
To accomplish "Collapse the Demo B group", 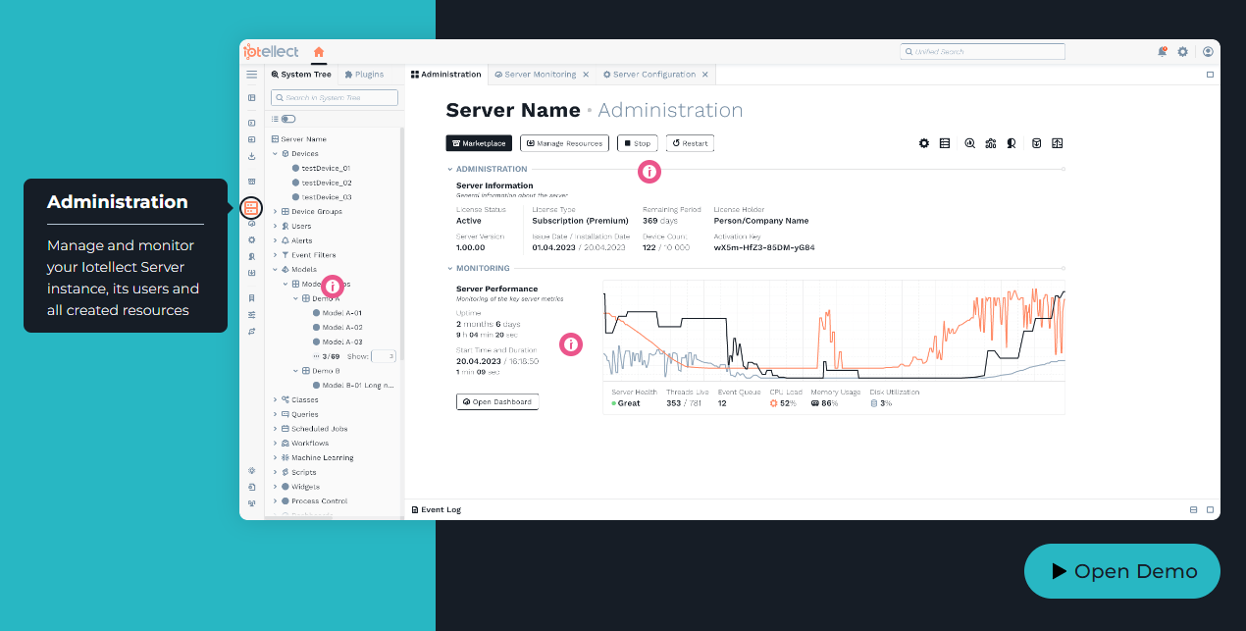I will [295, 371].
